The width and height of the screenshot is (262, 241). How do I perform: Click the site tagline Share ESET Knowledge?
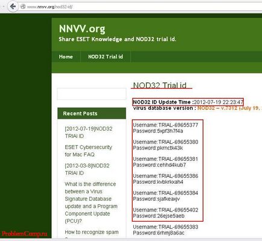click(117, 39)
